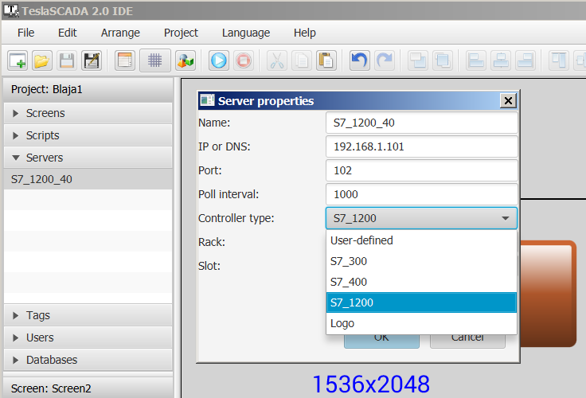Click the partially hidden OK button
Image resolution: width=586 pixels, height=398 pixels.
381,341
